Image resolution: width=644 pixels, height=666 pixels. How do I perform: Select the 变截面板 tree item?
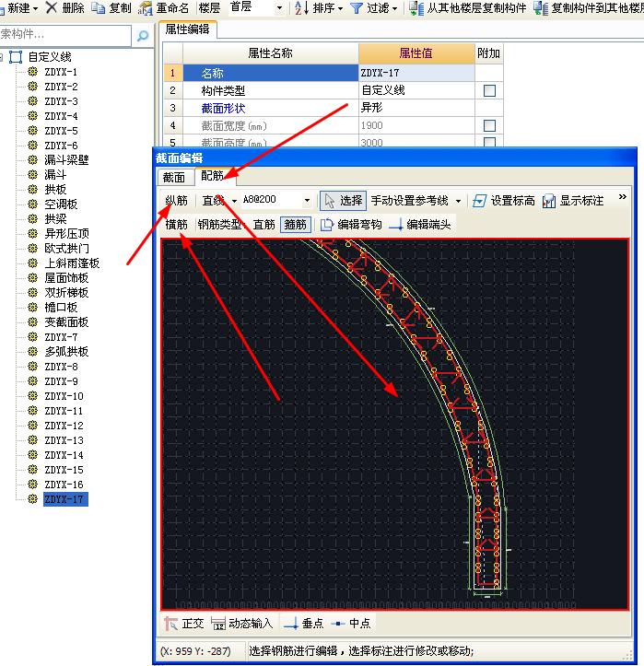[66, 322]
